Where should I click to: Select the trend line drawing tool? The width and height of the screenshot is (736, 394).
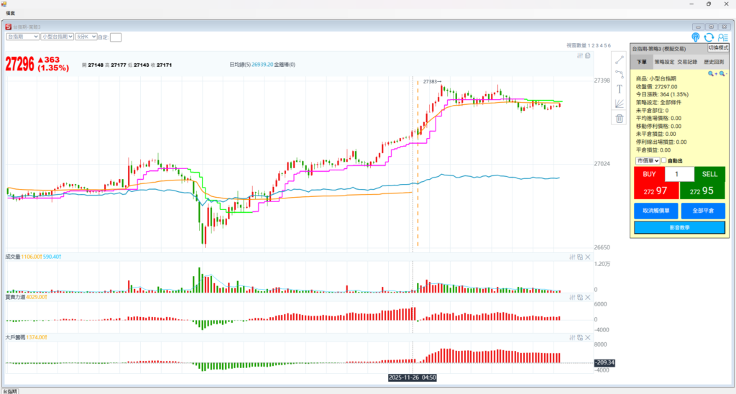click(x=620, y=60)
